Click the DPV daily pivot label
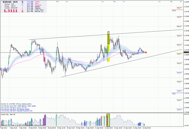Screen dimensions: 189x129 [x=179, y=54]
